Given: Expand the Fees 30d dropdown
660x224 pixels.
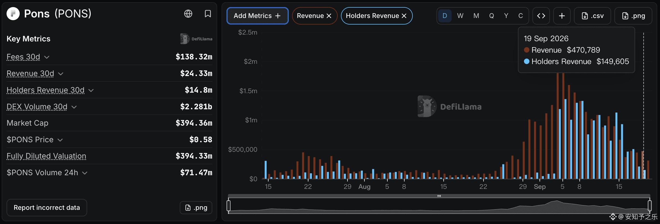Looking at the screenshot, I should coord(47,57).
